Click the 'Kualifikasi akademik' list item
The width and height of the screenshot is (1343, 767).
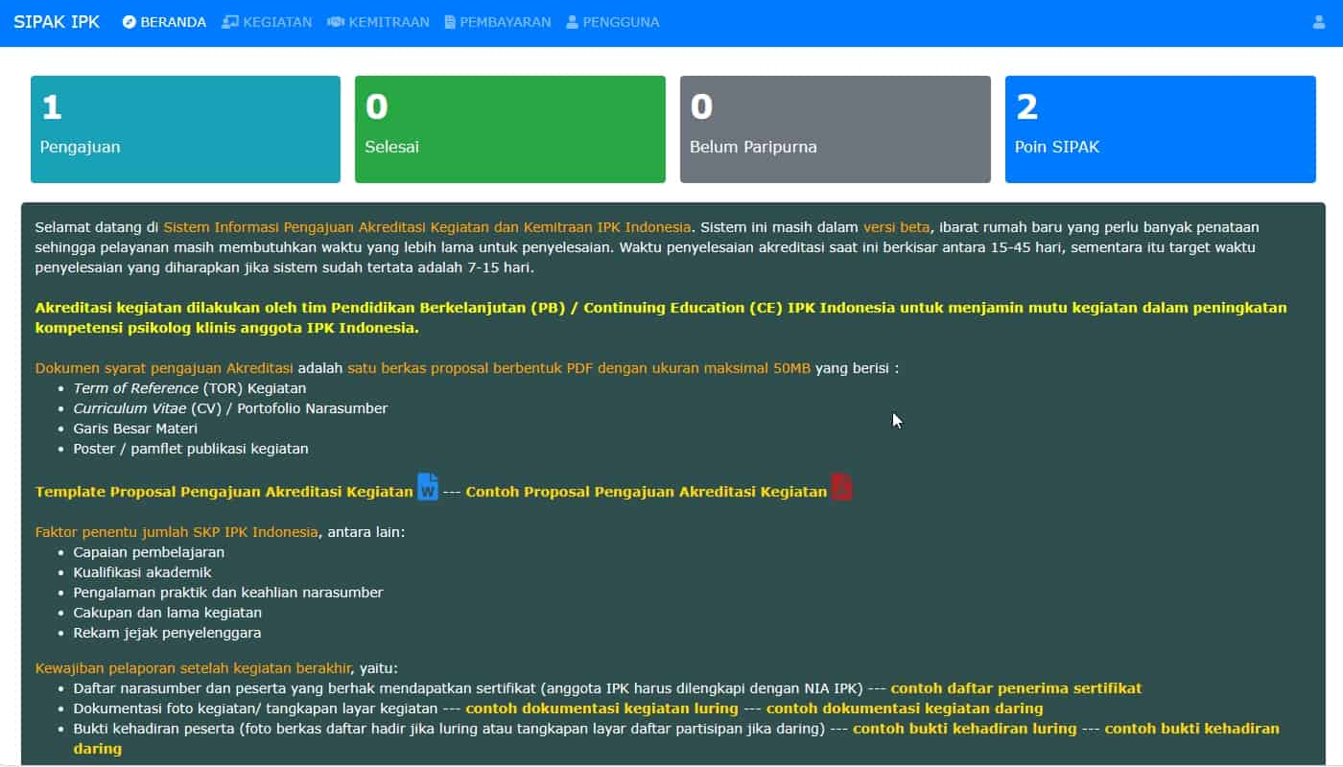tap(143, 572)
